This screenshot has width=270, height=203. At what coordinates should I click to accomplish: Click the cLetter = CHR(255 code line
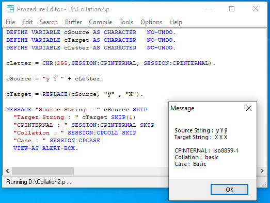110,63
